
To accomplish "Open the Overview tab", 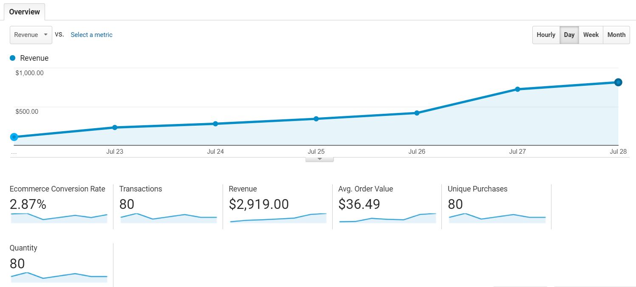I will (24, 11).
